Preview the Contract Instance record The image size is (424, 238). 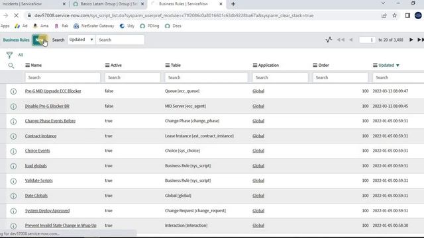click(x=13, y=136)
